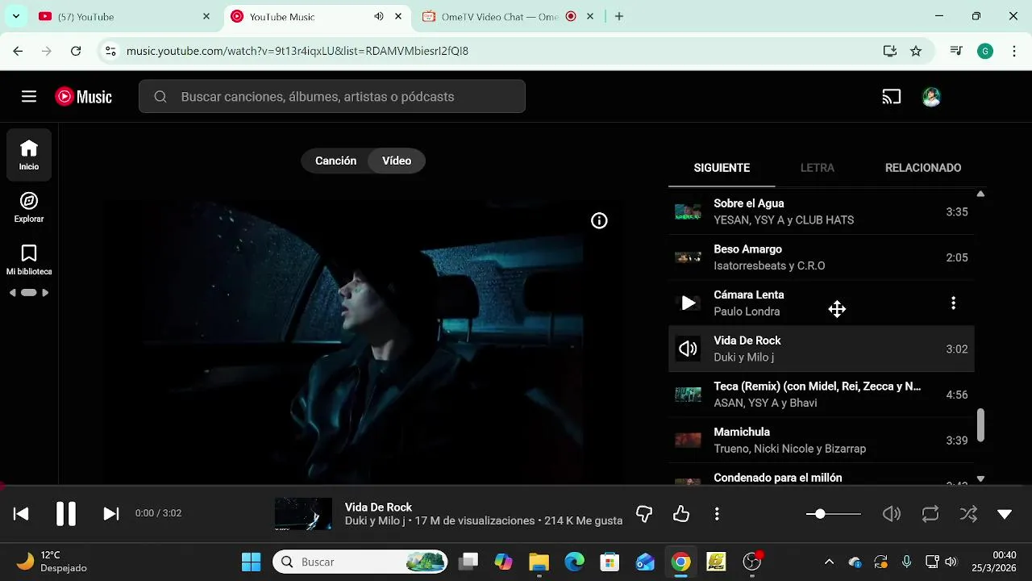1032x581 pixels.
Task: Select the RELACIONADO tab
Action: [x=923, y=168]
